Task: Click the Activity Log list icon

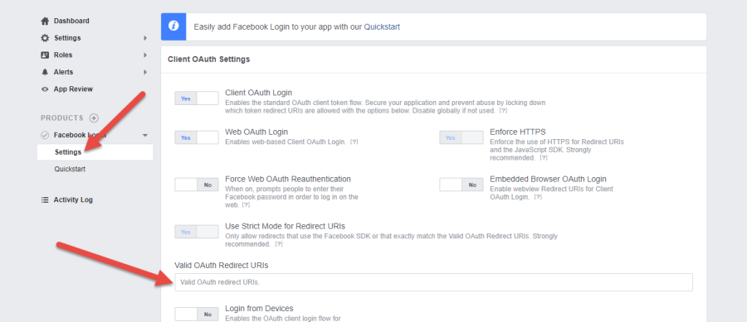Action: (45, 200)
